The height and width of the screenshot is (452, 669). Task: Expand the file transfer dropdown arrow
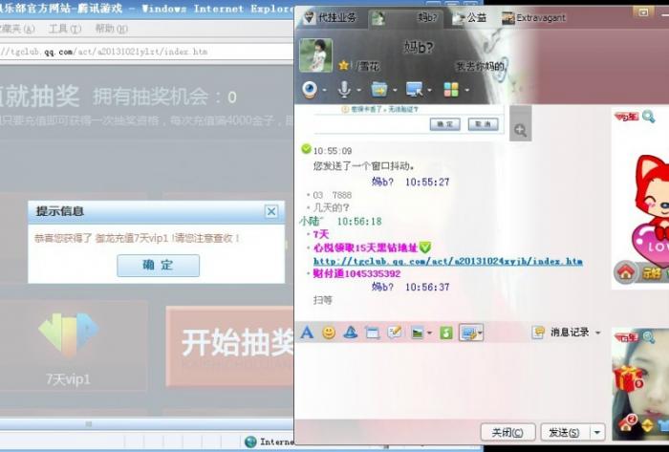pyautogui.click(x=394, y=90)
